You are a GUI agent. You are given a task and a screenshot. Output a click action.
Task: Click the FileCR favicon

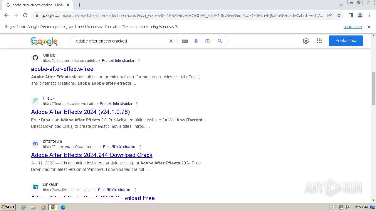click(35, 101)
